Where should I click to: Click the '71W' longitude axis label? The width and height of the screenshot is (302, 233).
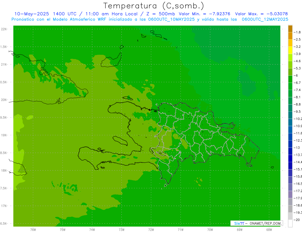180,229
